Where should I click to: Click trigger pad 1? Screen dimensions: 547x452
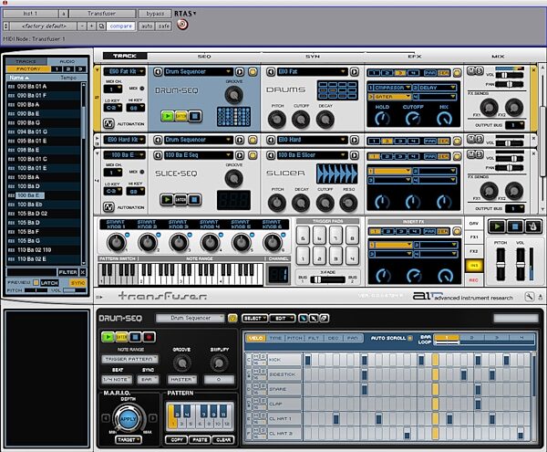click(303, 256)
